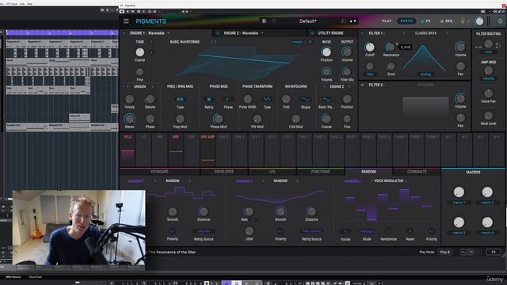
Task: Open the Poly 8 play mode dropdown
Action: tap(445, 252)
